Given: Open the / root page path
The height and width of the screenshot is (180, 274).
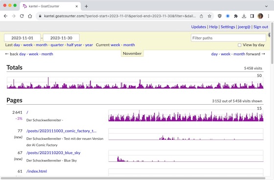Looking at the screenshot, I should (x=27, y=112).
